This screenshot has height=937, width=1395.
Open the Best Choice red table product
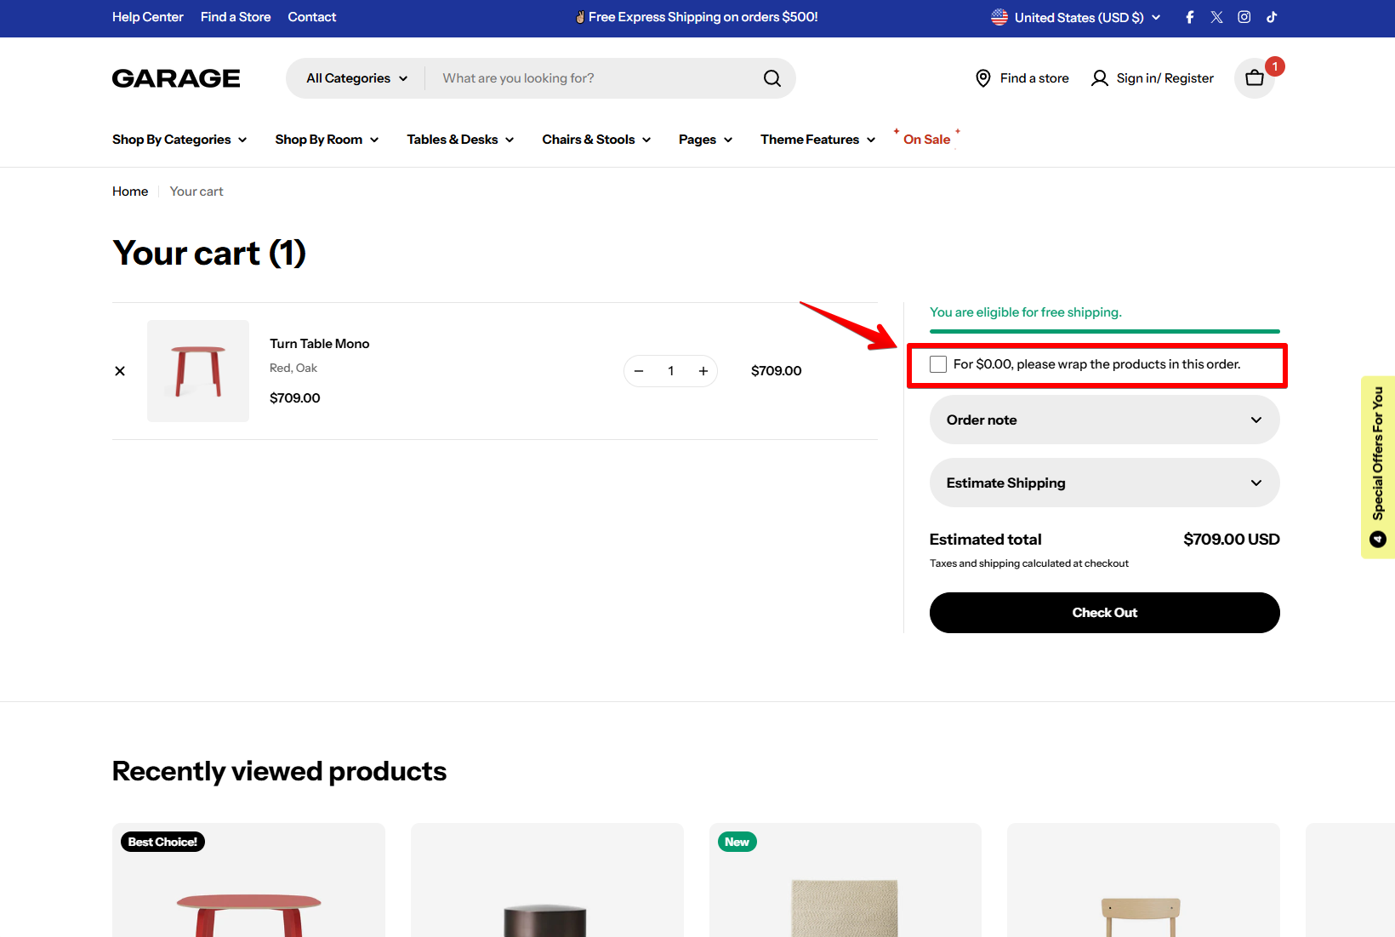[248, 880]
